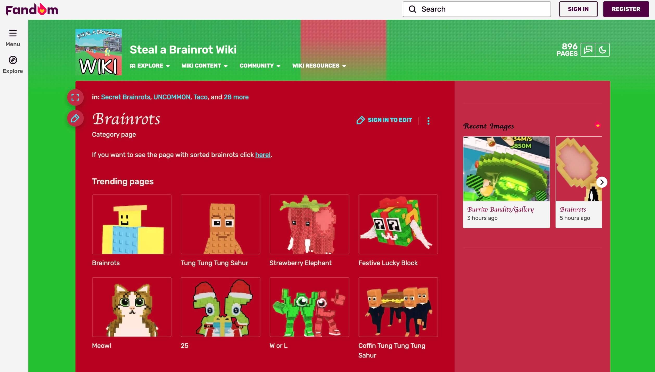This screenshot has height=372, width=655.
Task: Click the Steal a Brainrot Wiki logo
Action: pyautogui.click(x=98, y=52)
